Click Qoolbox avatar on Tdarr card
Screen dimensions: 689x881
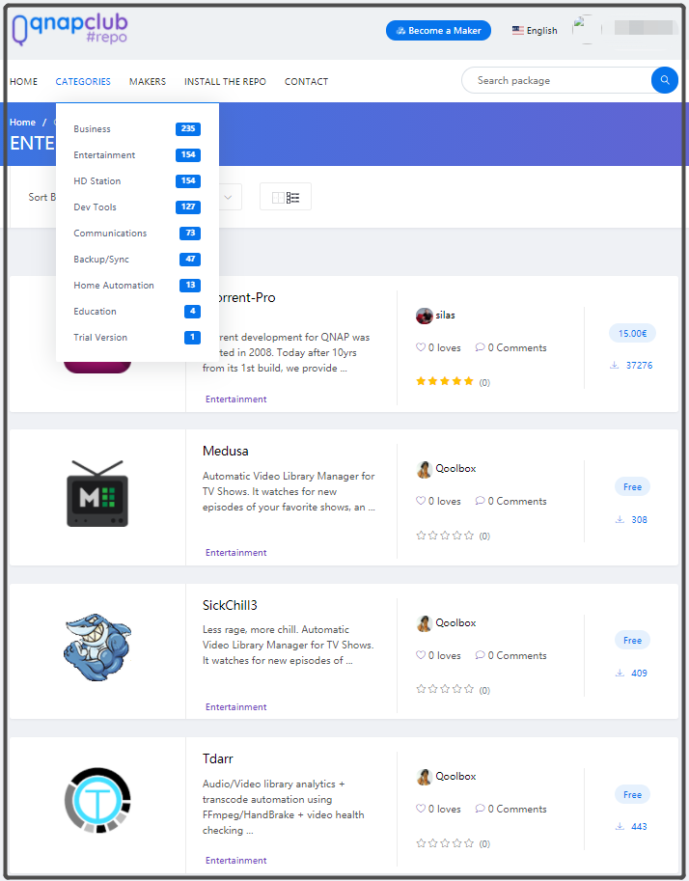point(425,777)
